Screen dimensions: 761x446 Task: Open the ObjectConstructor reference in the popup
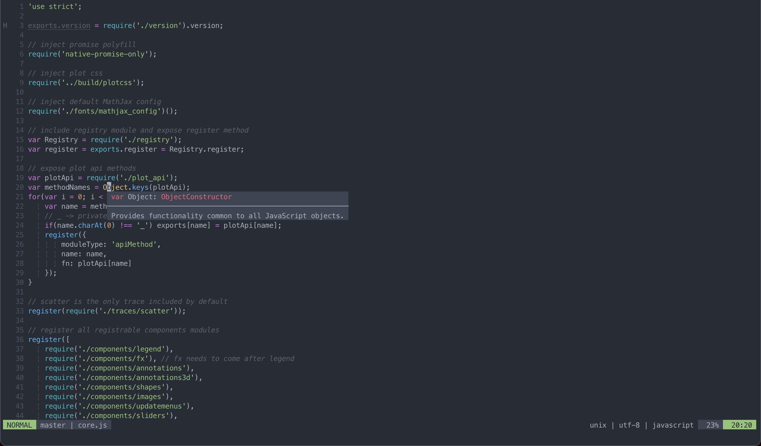196,197
